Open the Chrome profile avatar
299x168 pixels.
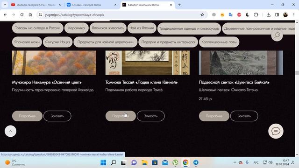(x=285, y=14)
